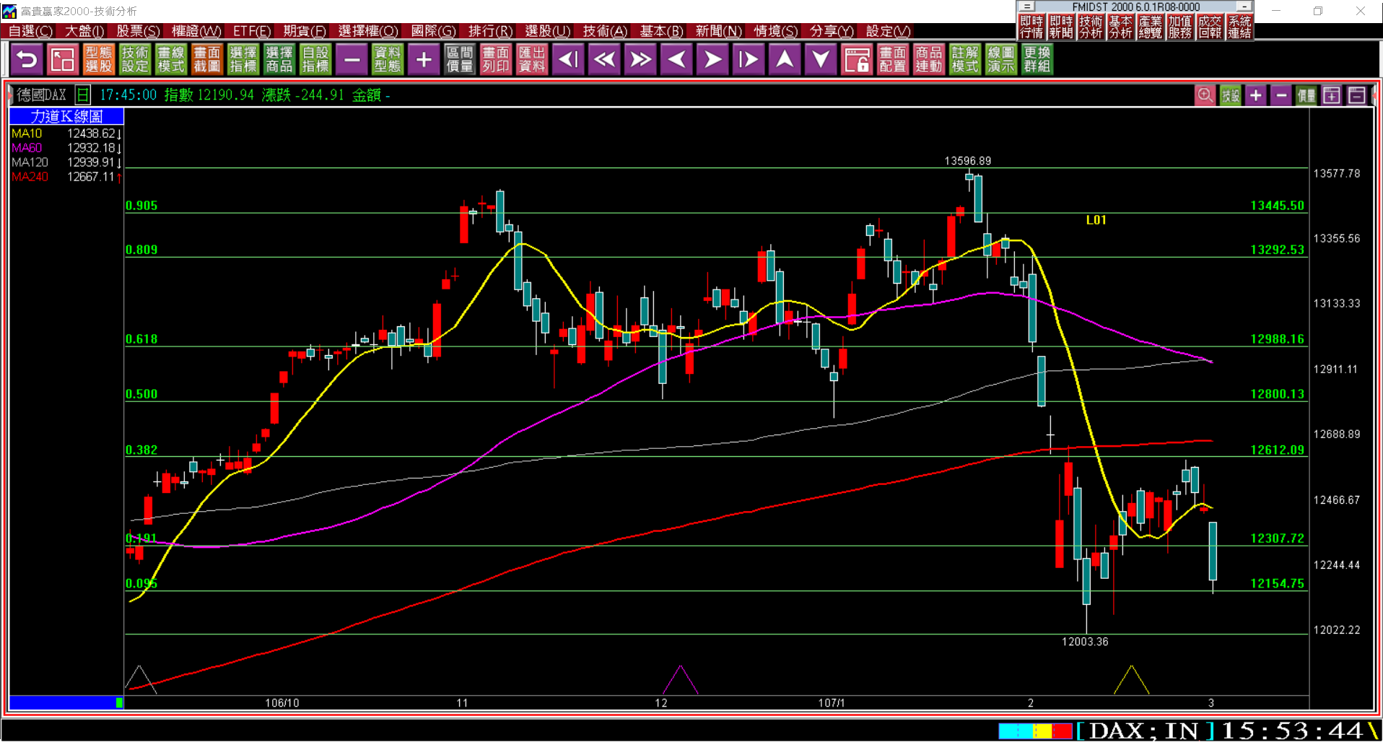Open the 選擇指標 indicator chooser
This screenshot has width=1383, height=742.
(243, 59)
